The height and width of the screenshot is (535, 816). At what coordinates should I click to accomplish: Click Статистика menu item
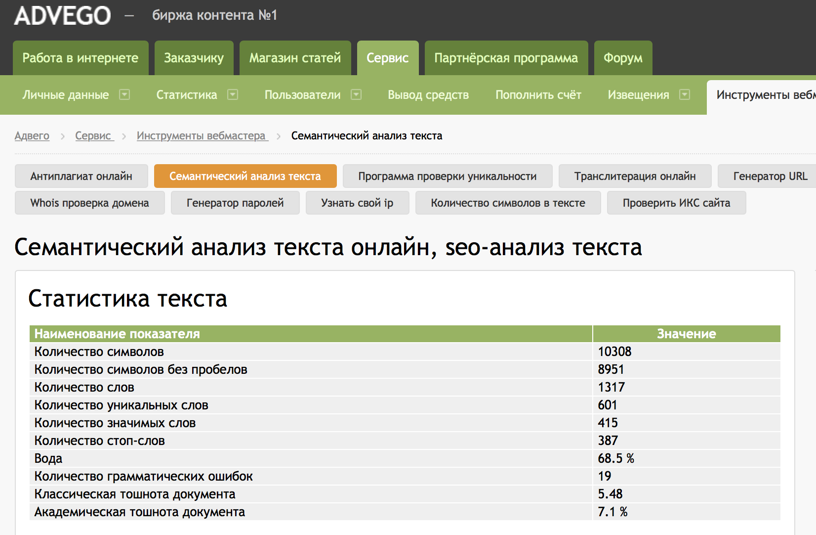coord(187,95)
